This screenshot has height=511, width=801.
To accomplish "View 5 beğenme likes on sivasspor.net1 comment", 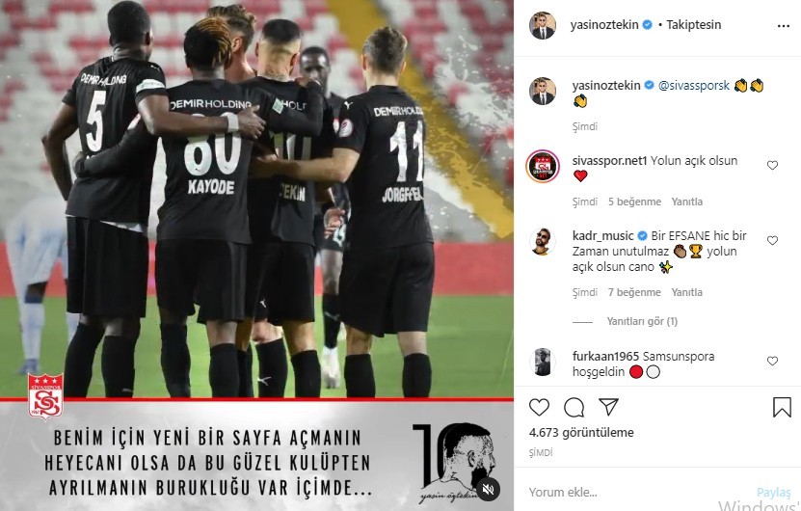I will pyautogui.click(x=634, y=202).
